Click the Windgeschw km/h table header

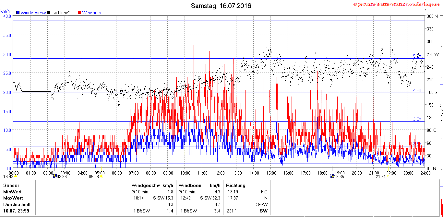pyautogui.click(x=152, y=186)
